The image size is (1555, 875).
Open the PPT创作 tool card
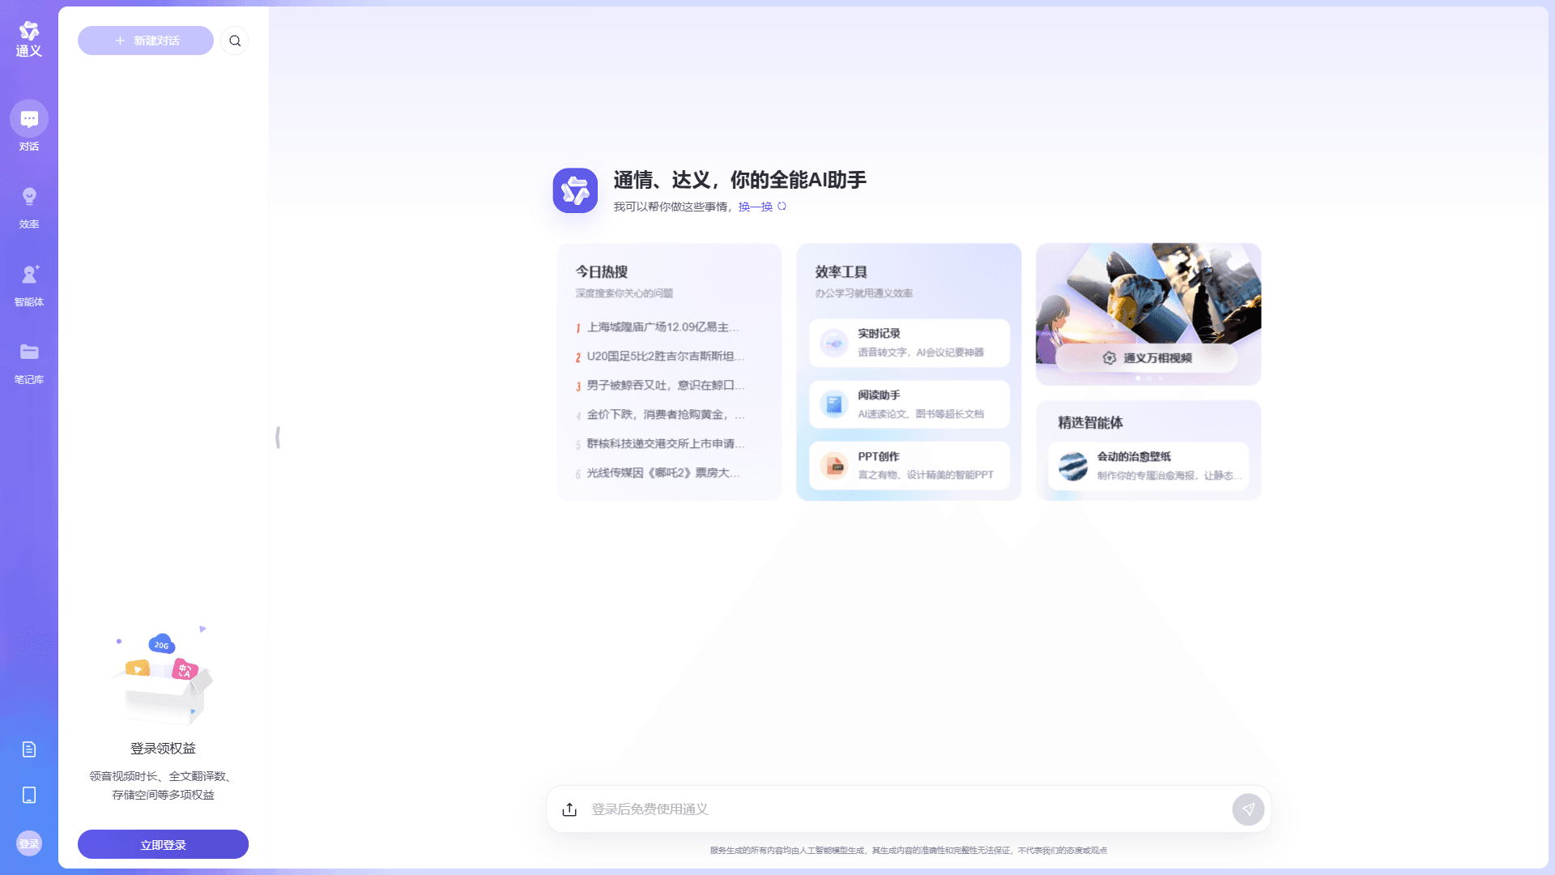point(909,466)
